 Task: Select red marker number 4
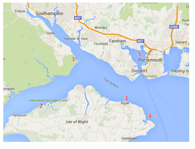click(x=150, y=116)
